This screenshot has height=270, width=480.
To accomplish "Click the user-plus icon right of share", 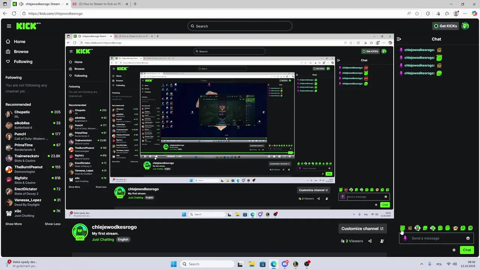I will coord(382,241).
